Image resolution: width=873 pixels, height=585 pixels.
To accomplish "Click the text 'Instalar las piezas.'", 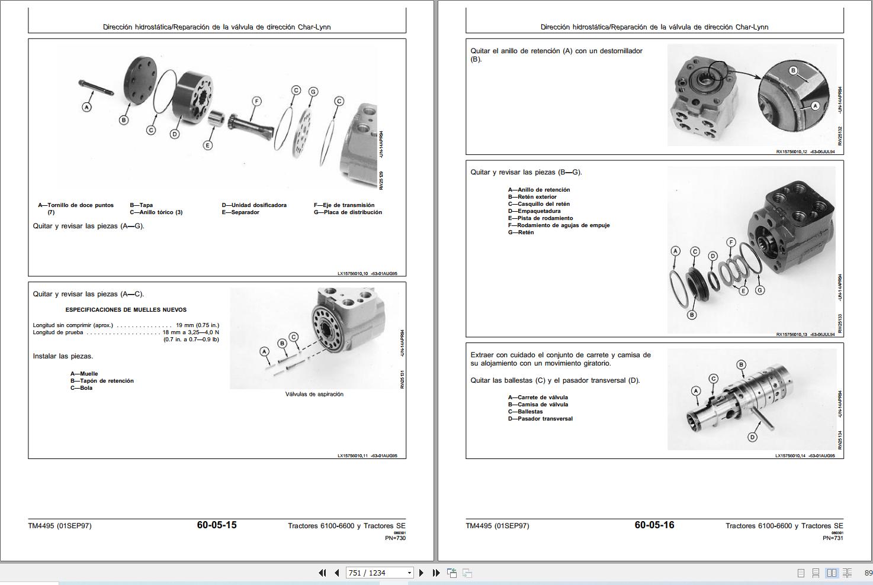I will point(63,356).
